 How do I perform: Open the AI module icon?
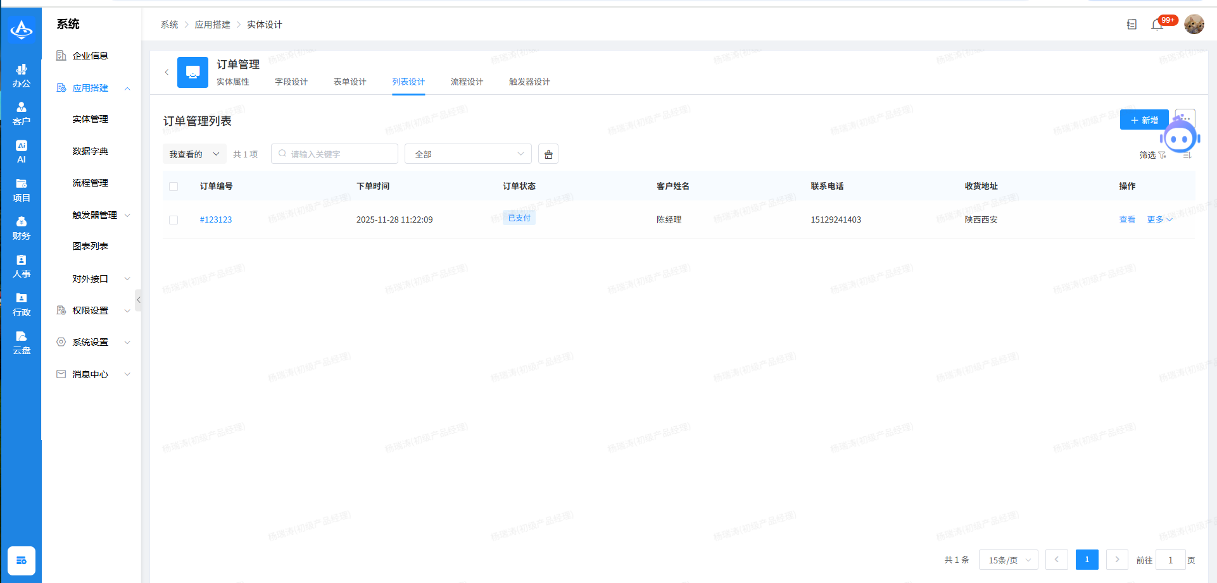(22, 151)
